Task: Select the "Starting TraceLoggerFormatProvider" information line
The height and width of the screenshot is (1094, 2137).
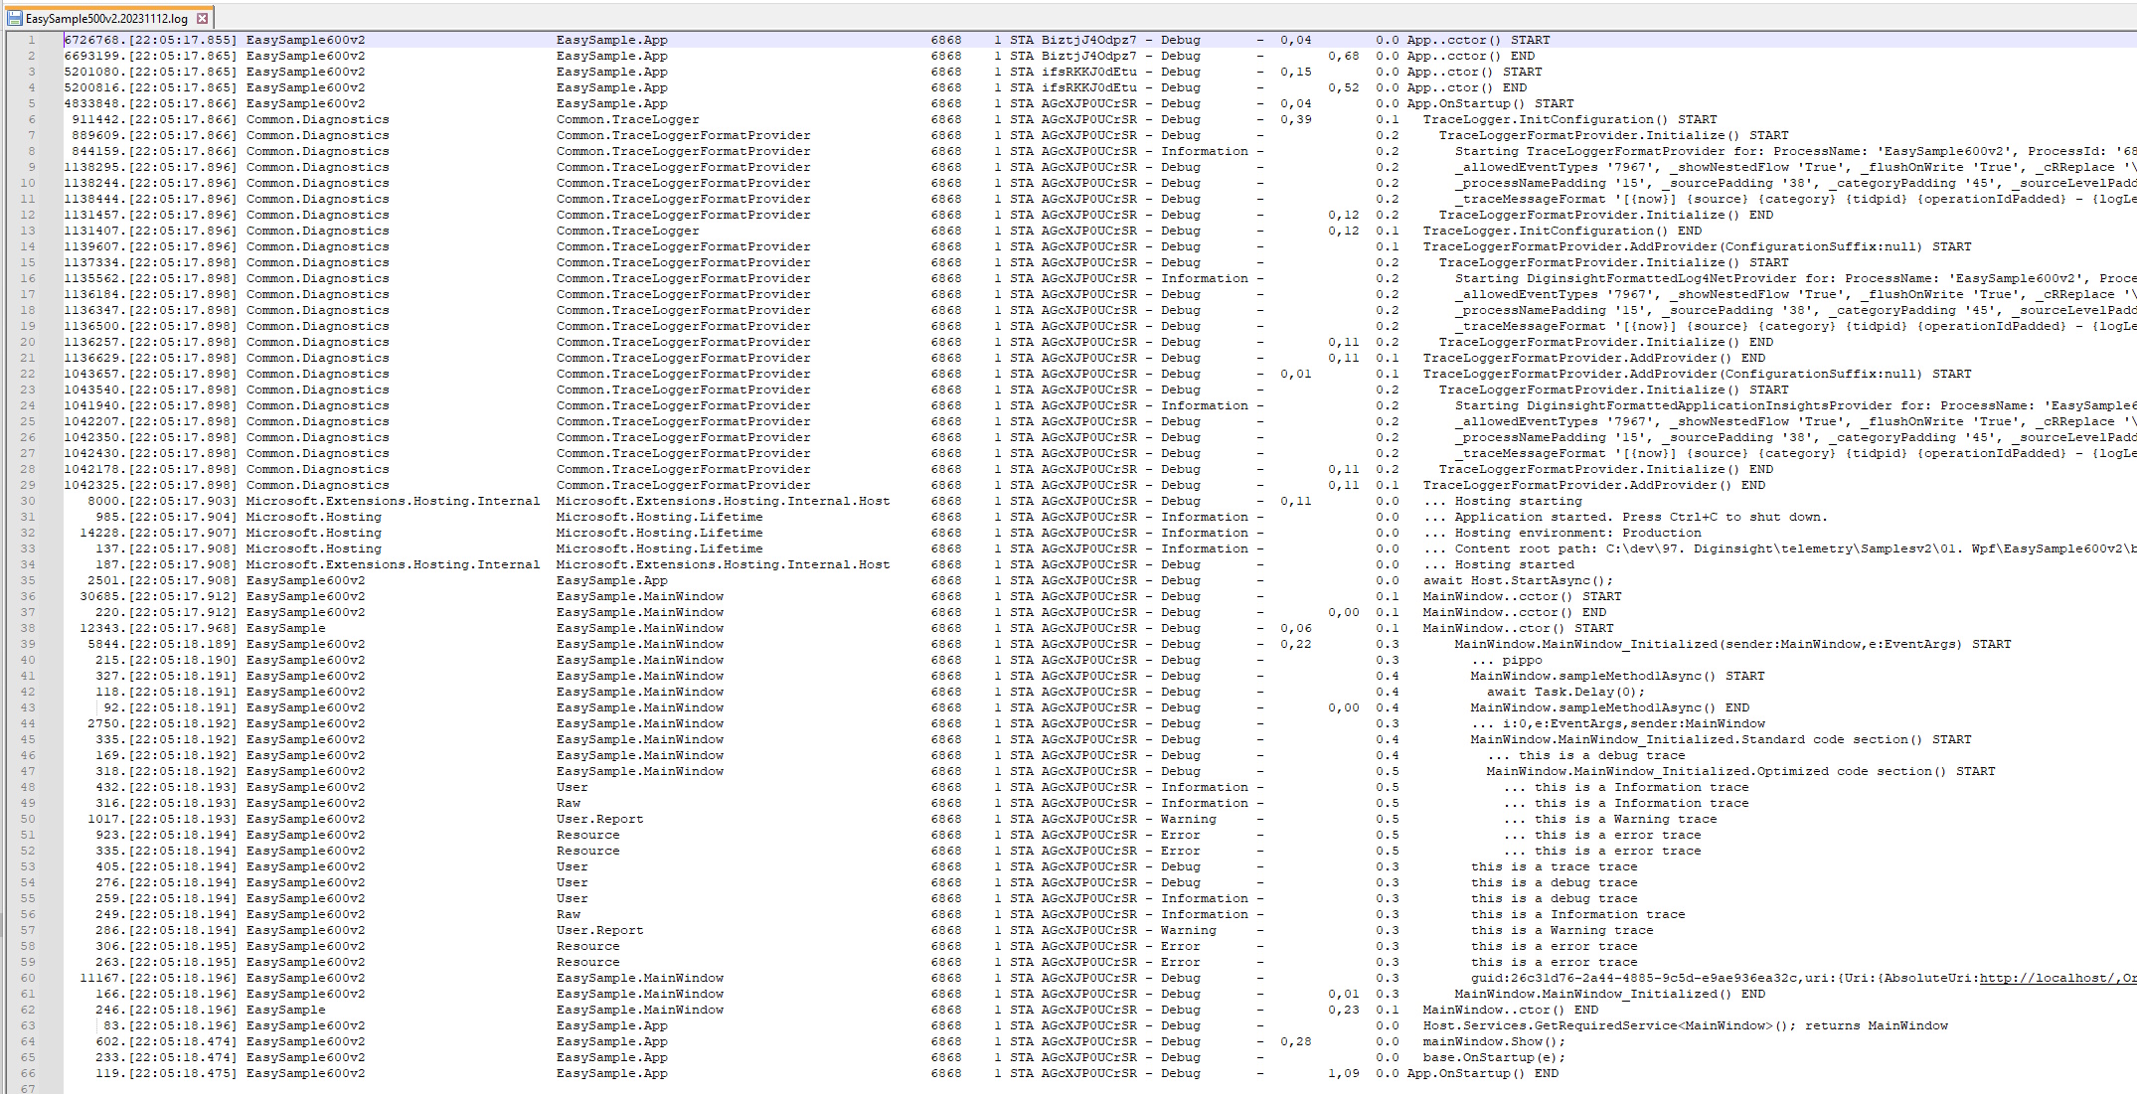Action: (1640, 151)
